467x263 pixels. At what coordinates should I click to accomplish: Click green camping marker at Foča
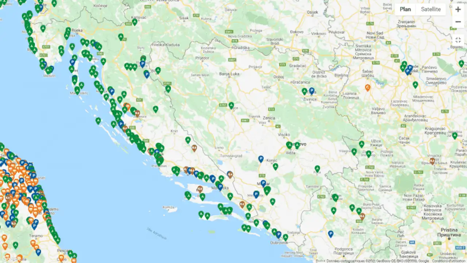pyautogui.click(x=317, y=169)
